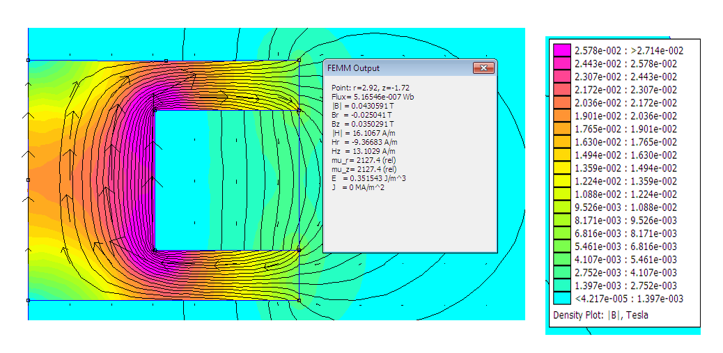Click the legend swatch for 1.088e-002 : 1.224e-002
The width and height of the screenshot is (723, 353).
click(x=561, y=194)
